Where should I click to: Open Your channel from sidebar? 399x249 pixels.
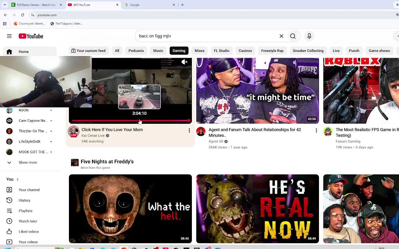29,190
